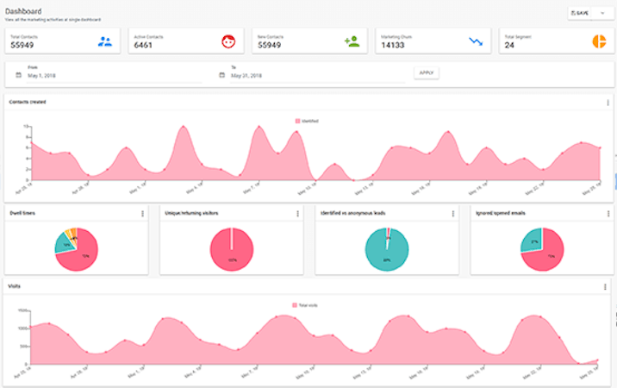Click teal slice of Ignored/opened emails pie
617x388 pixels.
(x=532, y=241)
